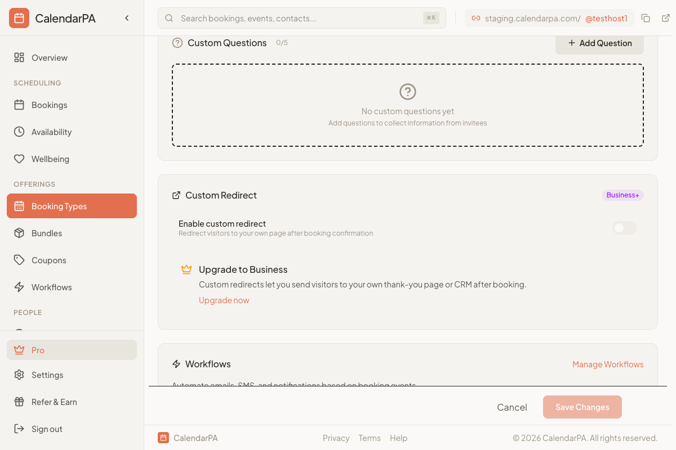Open the Wellbeing heart icon

pyautogui.click(x=19, y=159)
